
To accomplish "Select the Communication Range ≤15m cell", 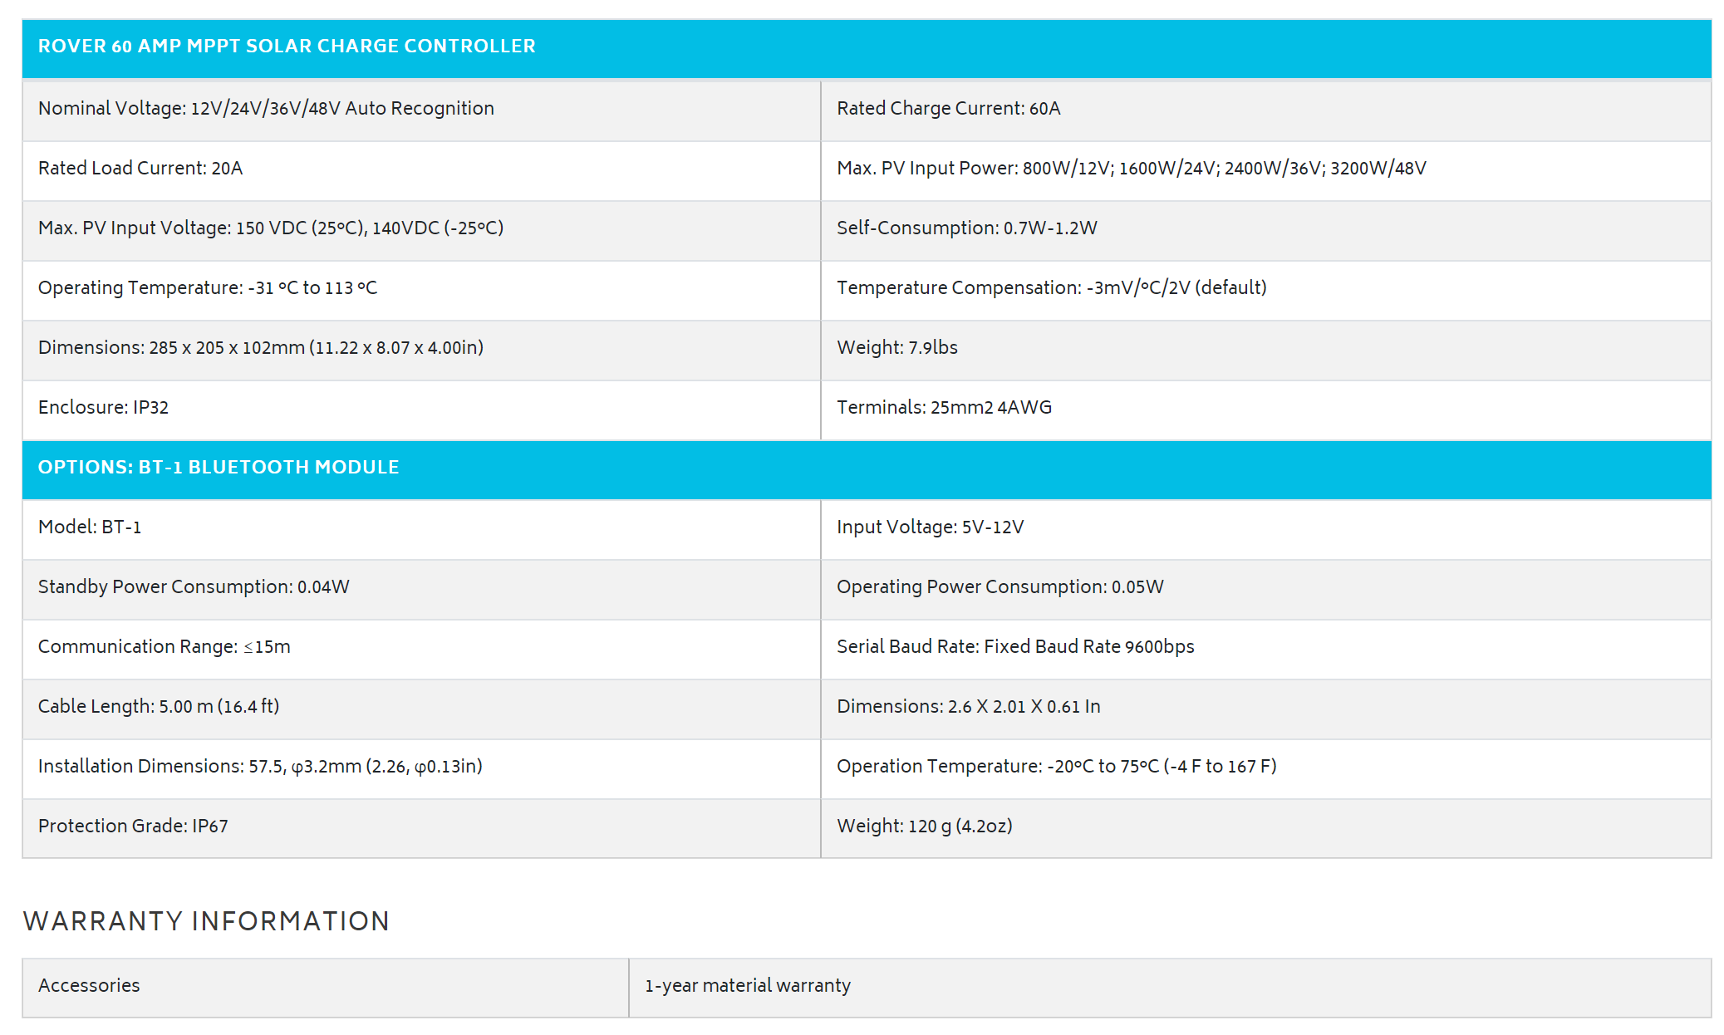I will coord(165,647).
